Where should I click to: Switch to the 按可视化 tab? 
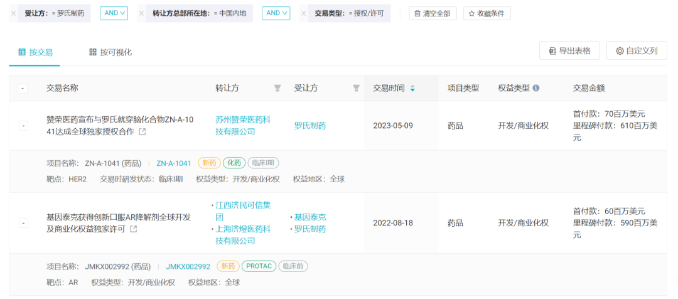click(x=110, y=52)
